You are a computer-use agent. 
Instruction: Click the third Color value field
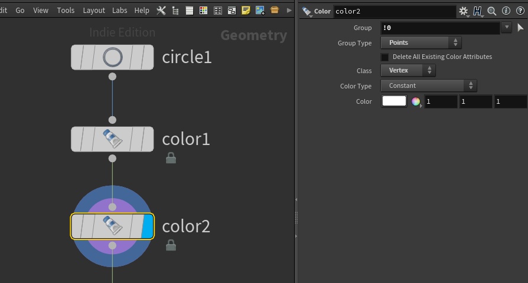coord(510,101)
